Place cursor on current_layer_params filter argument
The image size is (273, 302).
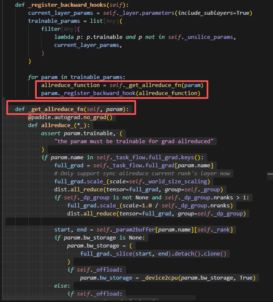(x=88, y=45)
